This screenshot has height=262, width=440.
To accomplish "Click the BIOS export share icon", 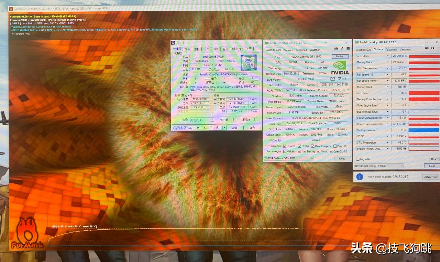I will [333, 79].
